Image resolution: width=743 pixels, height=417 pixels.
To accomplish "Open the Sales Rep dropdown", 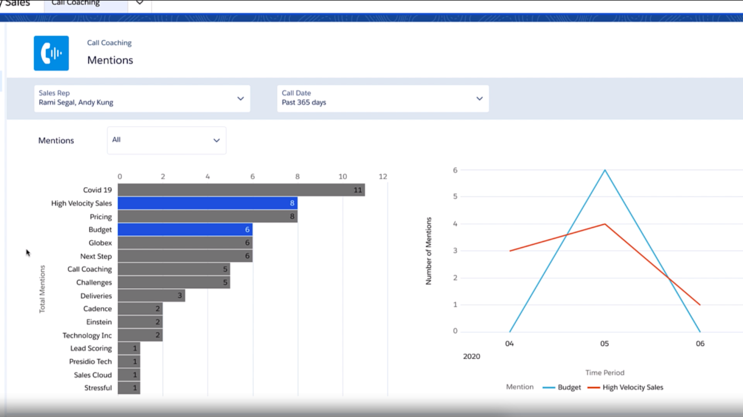I will point(240,98).
